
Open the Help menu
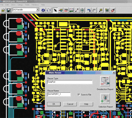tap(43, 5)
